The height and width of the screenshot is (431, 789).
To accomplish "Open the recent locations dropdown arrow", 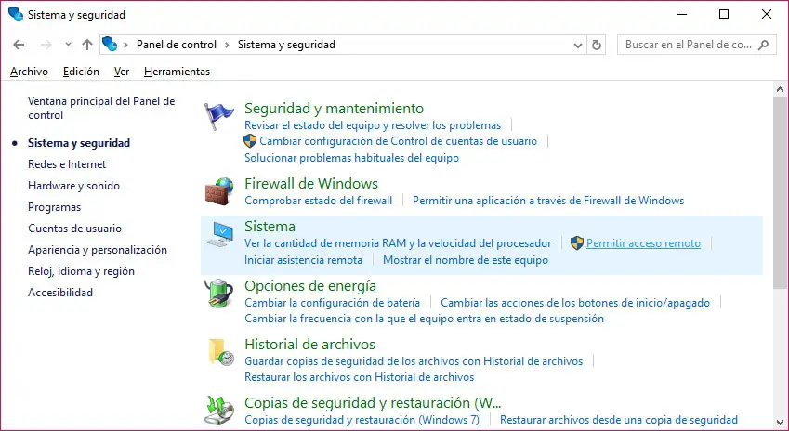I will 68,45.
